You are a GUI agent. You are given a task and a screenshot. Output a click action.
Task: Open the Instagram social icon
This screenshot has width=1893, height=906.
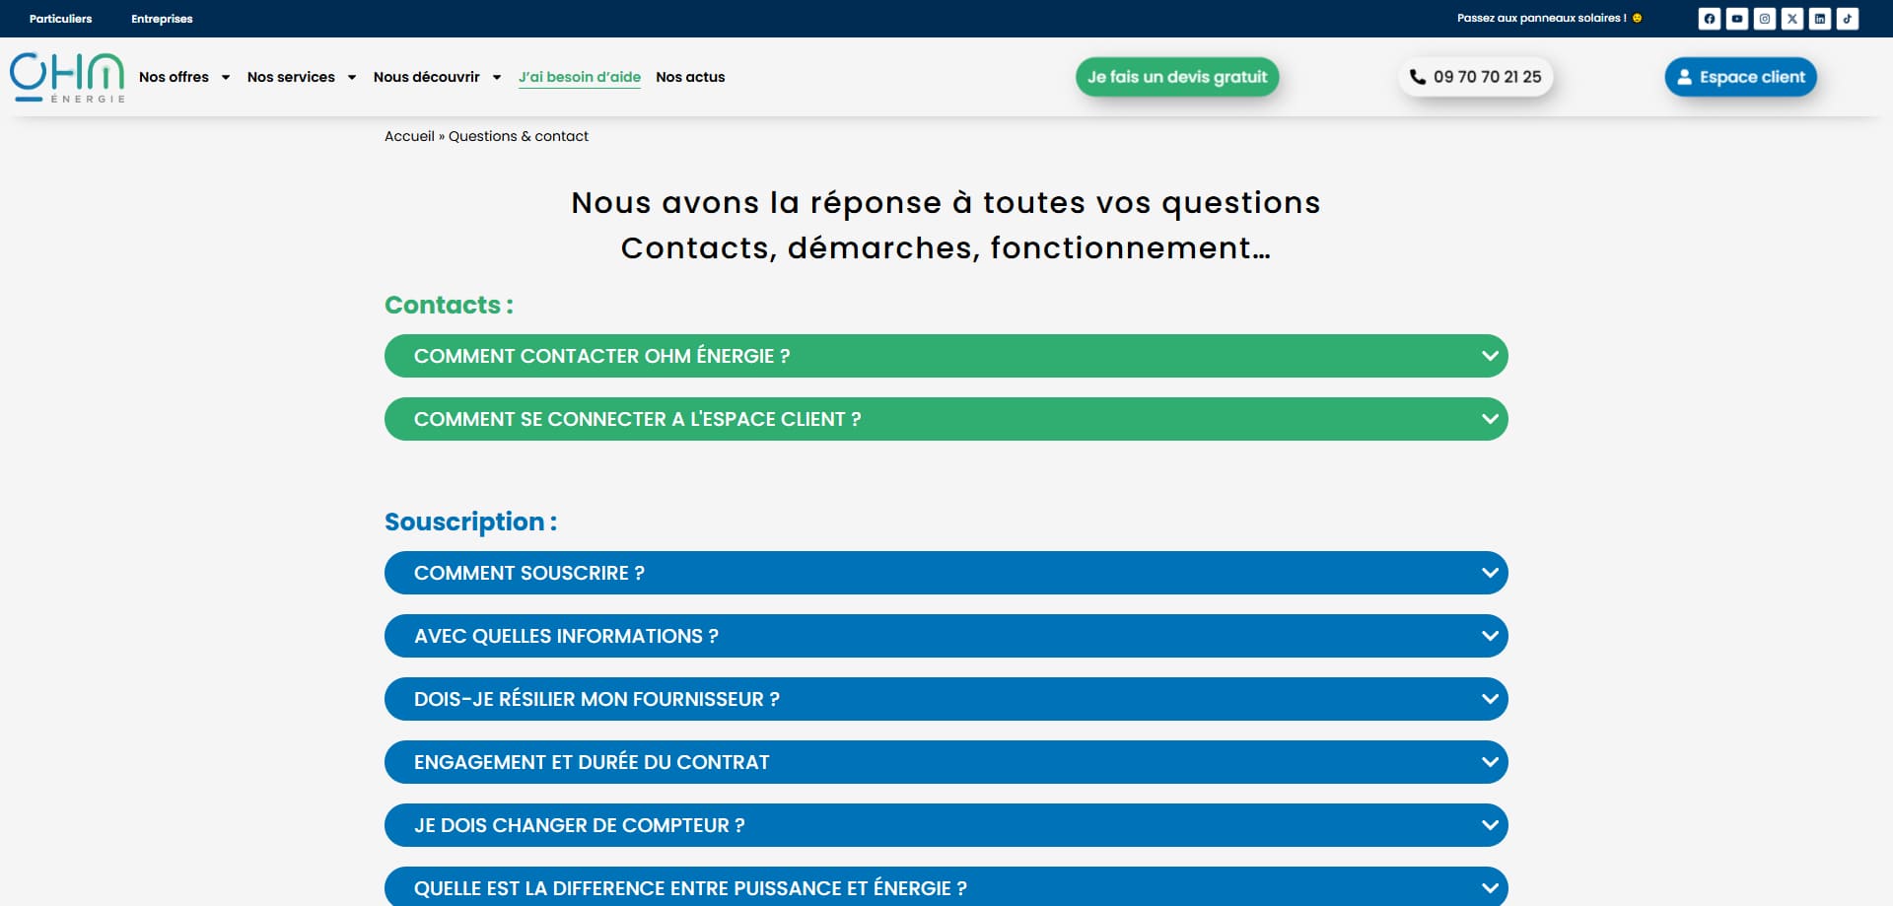1765,19
